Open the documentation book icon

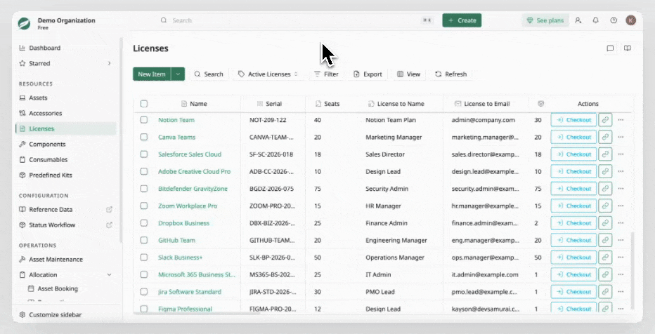click(628, 48)
